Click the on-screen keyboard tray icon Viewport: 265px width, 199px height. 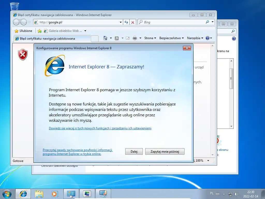[x=218, y=194]
